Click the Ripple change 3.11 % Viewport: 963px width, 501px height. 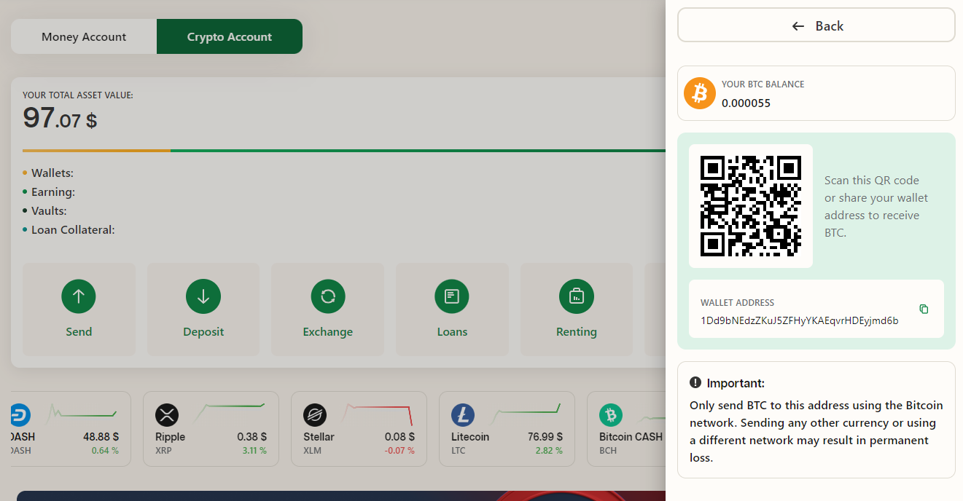254,451
